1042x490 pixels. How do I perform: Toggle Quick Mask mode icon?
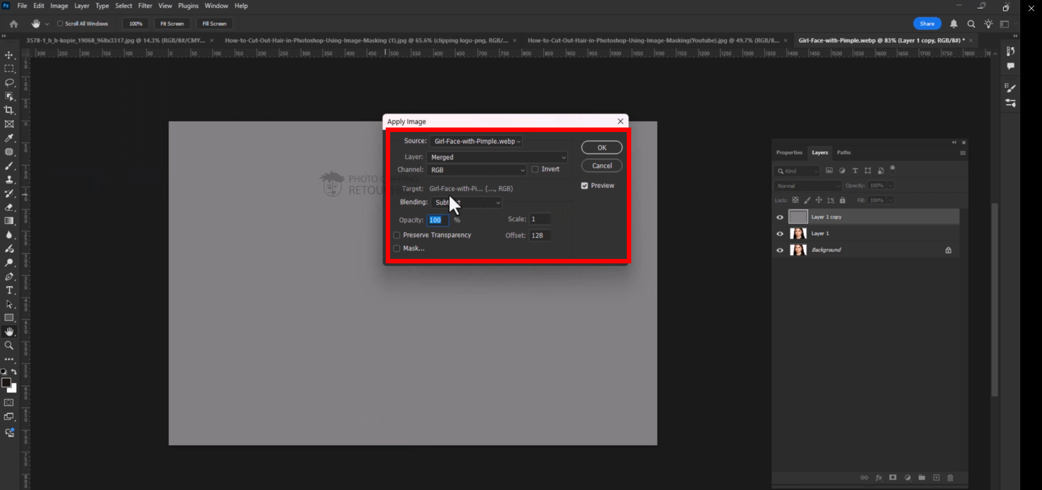click(9, 403)
